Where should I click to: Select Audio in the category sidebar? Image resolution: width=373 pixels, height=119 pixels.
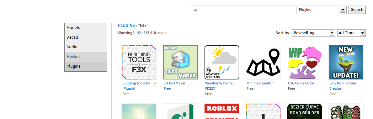pos(86,47)
